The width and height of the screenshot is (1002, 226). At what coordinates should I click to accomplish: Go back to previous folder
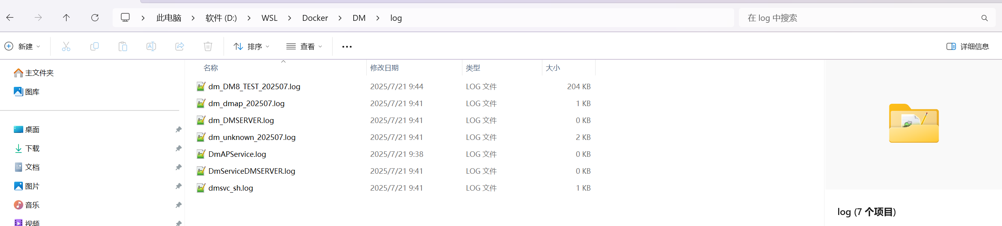tap(10, 18)
